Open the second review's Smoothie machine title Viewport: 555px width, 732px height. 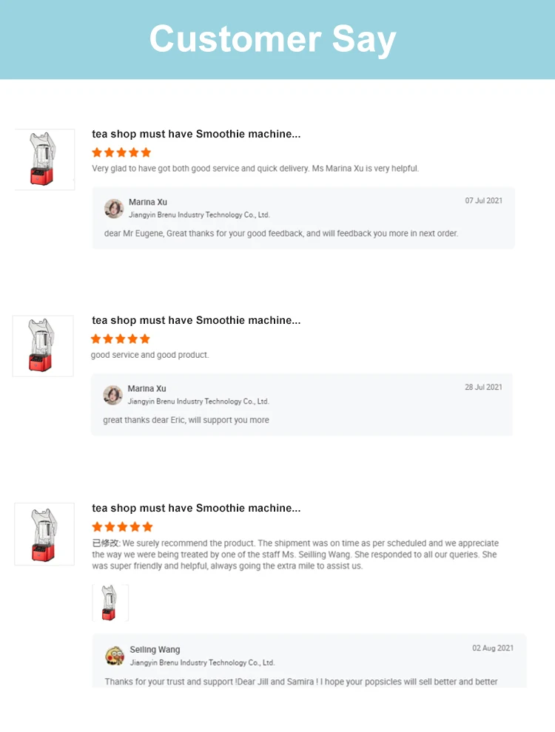[x=196, y=320]
